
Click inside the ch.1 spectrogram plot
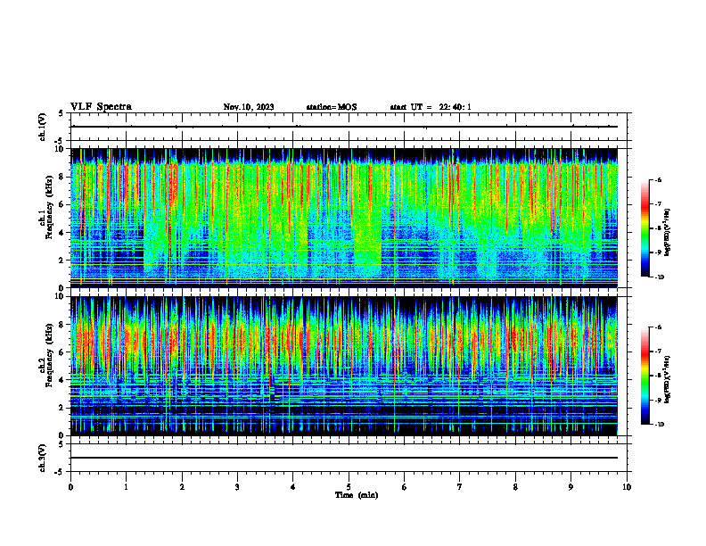[x=344, y=218]
